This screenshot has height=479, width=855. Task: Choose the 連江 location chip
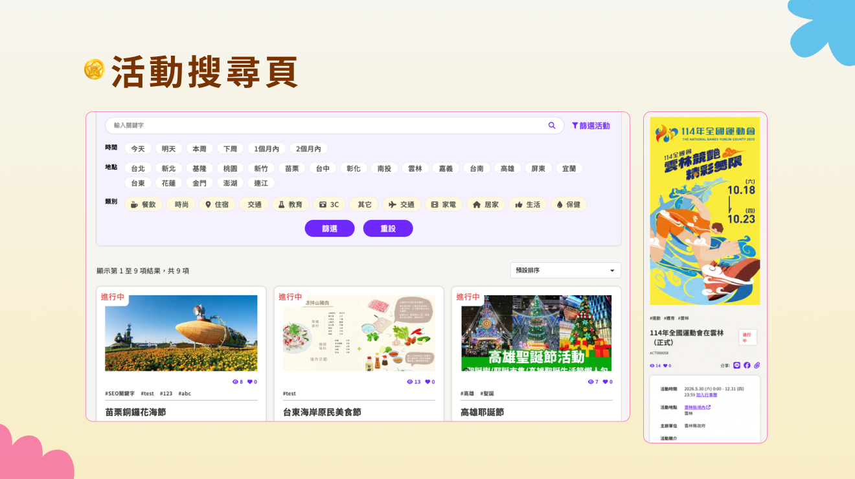(x=261, y=183)
